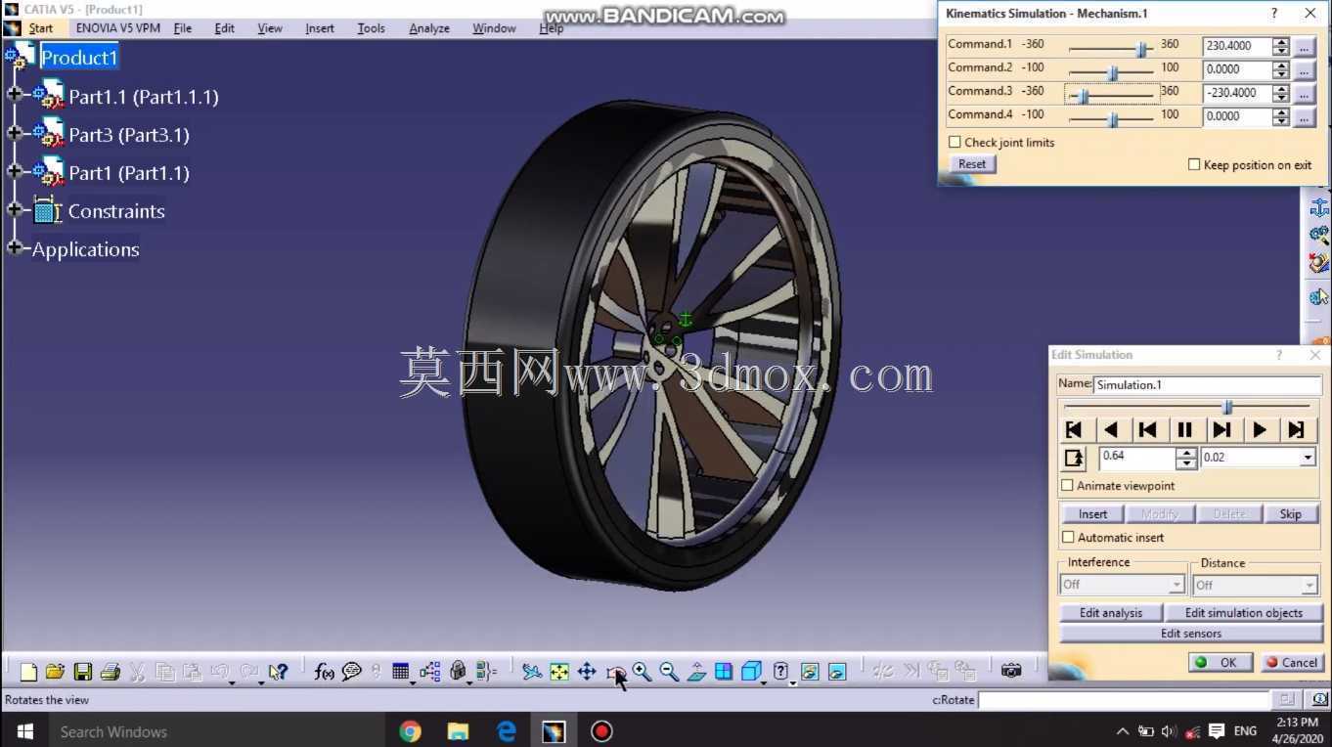Click the Command.1 slider handle
This screenshot has height=747, width=1332.
tap(1141, 49)
